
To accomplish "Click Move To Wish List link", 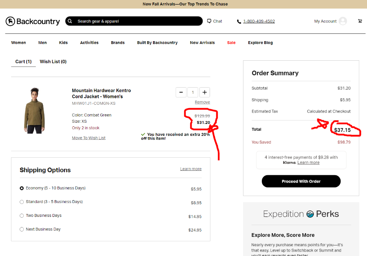I will point(89,138).
